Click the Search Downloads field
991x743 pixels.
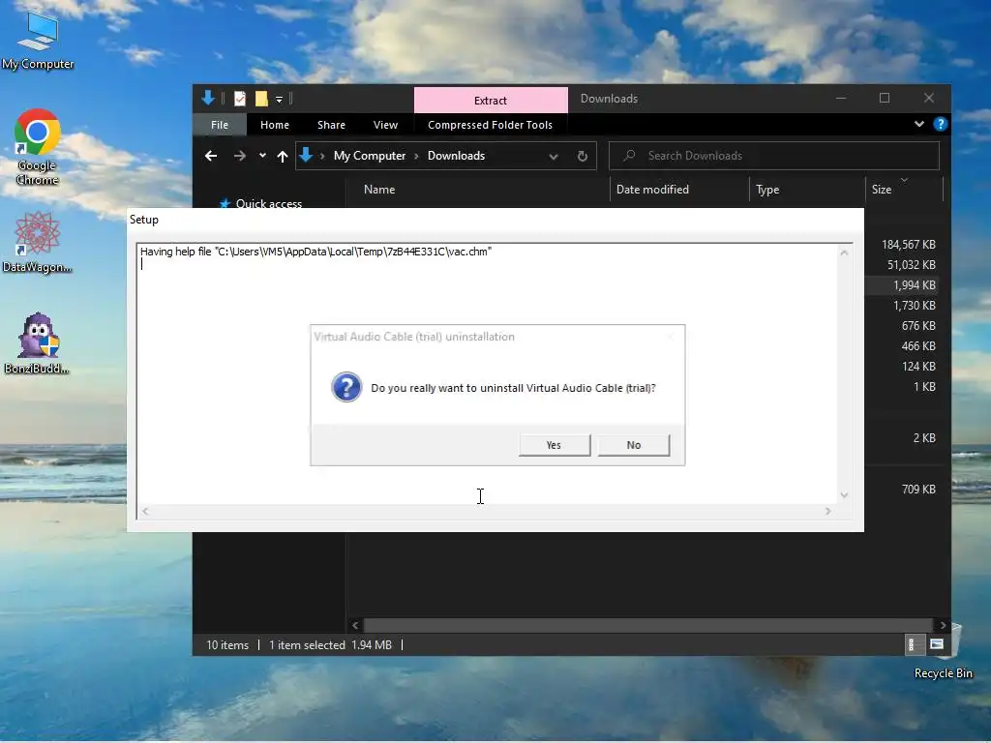coord(773,156)
